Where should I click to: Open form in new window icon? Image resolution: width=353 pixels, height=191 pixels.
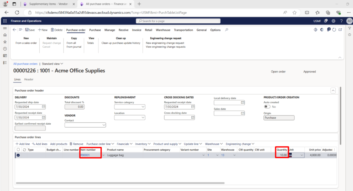(x=340, y=30)
